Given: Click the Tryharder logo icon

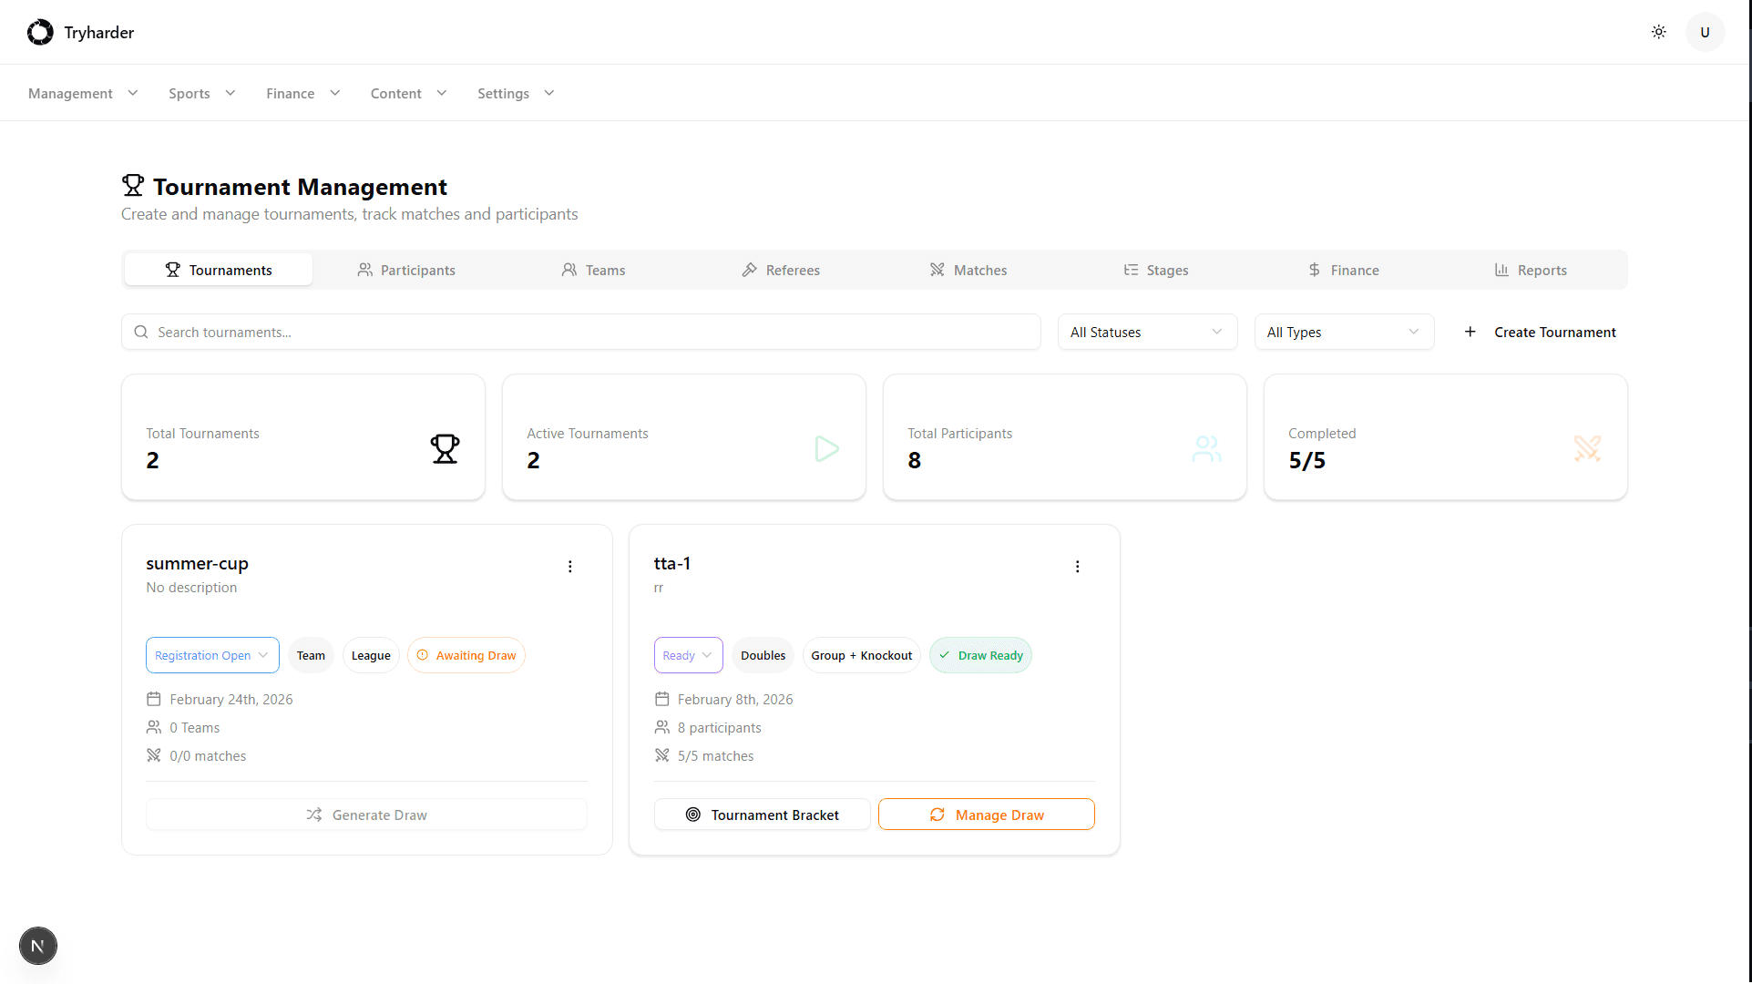Looking at the screenshot, I should point(40,32).
